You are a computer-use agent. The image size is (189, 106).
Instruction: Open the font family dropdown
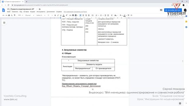point(41,15)
